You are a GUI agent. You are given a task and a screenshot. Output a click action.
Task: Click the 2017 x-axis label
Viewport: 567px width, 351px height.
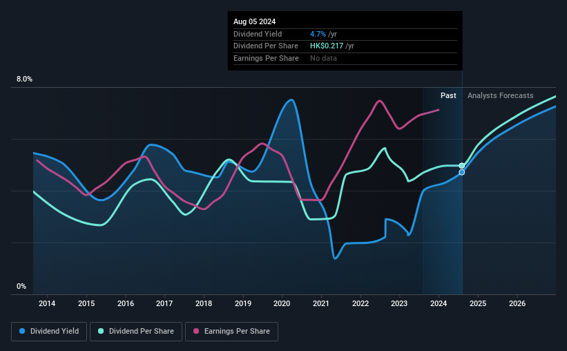164,303
